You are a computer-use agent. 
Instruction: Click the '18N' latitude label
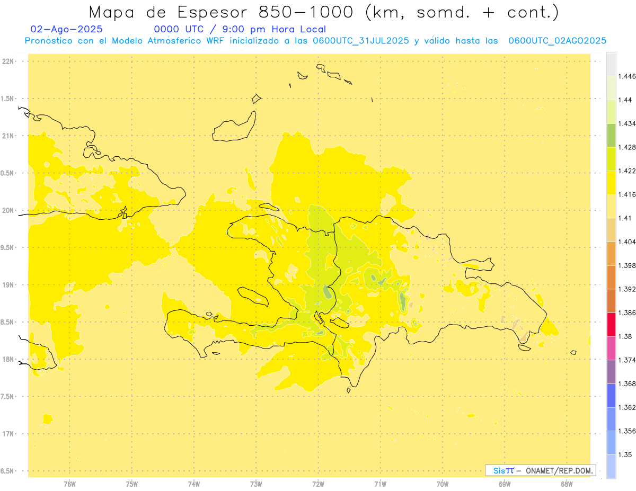(9, 360)
